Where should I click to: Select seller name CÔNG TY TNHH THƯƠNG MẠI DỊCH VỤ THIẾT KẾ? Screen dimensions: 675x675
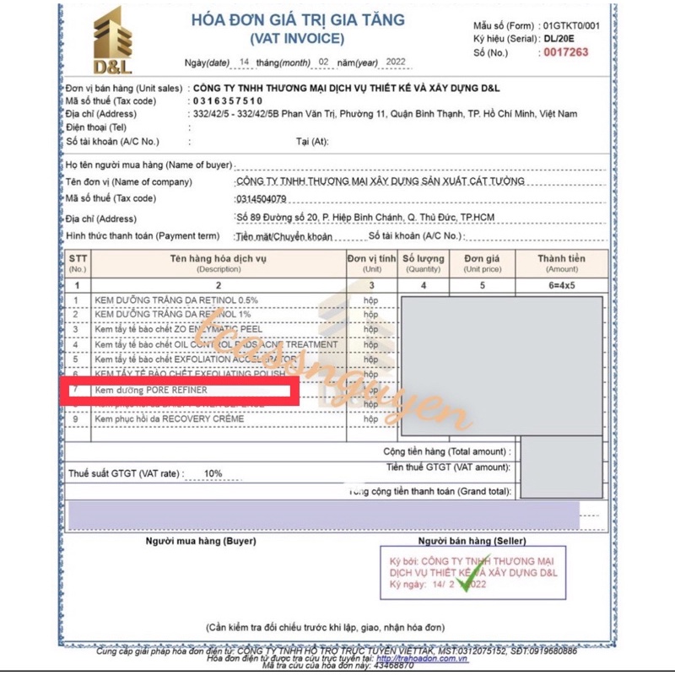click(x=346, y=89)
